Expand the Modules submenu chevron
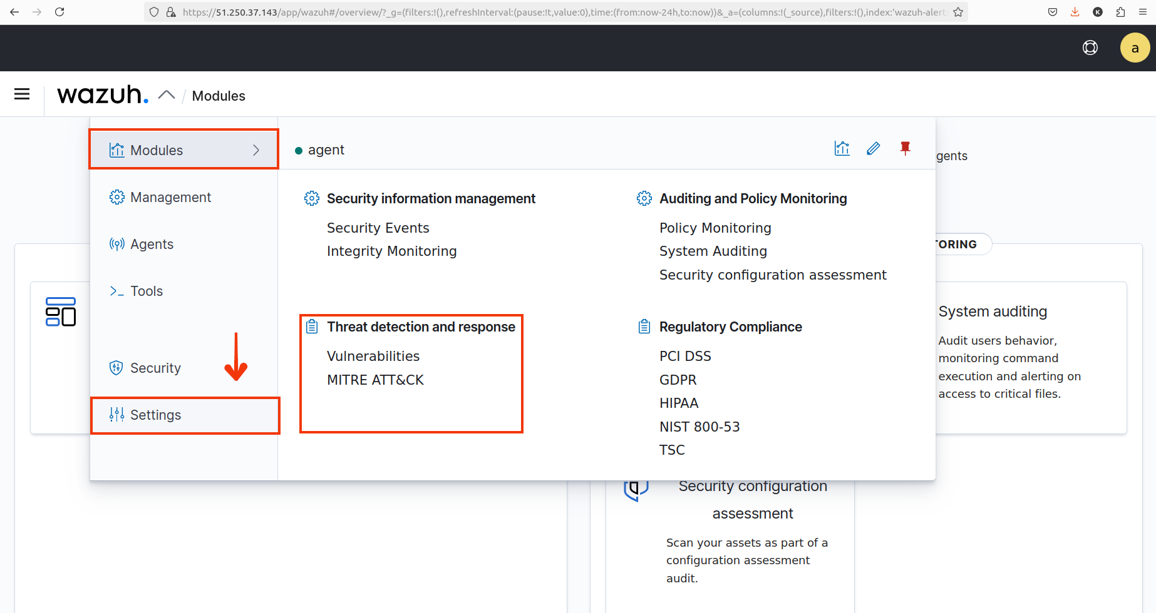 256,150
